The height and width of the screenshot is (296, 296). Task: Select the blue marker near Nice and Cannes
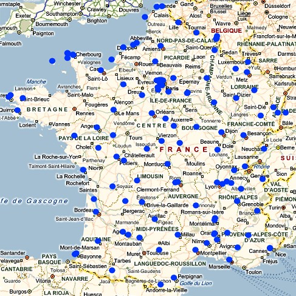coord(270,248)
